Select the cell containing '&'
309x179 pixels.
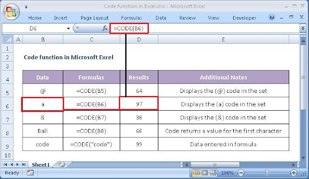42,117
